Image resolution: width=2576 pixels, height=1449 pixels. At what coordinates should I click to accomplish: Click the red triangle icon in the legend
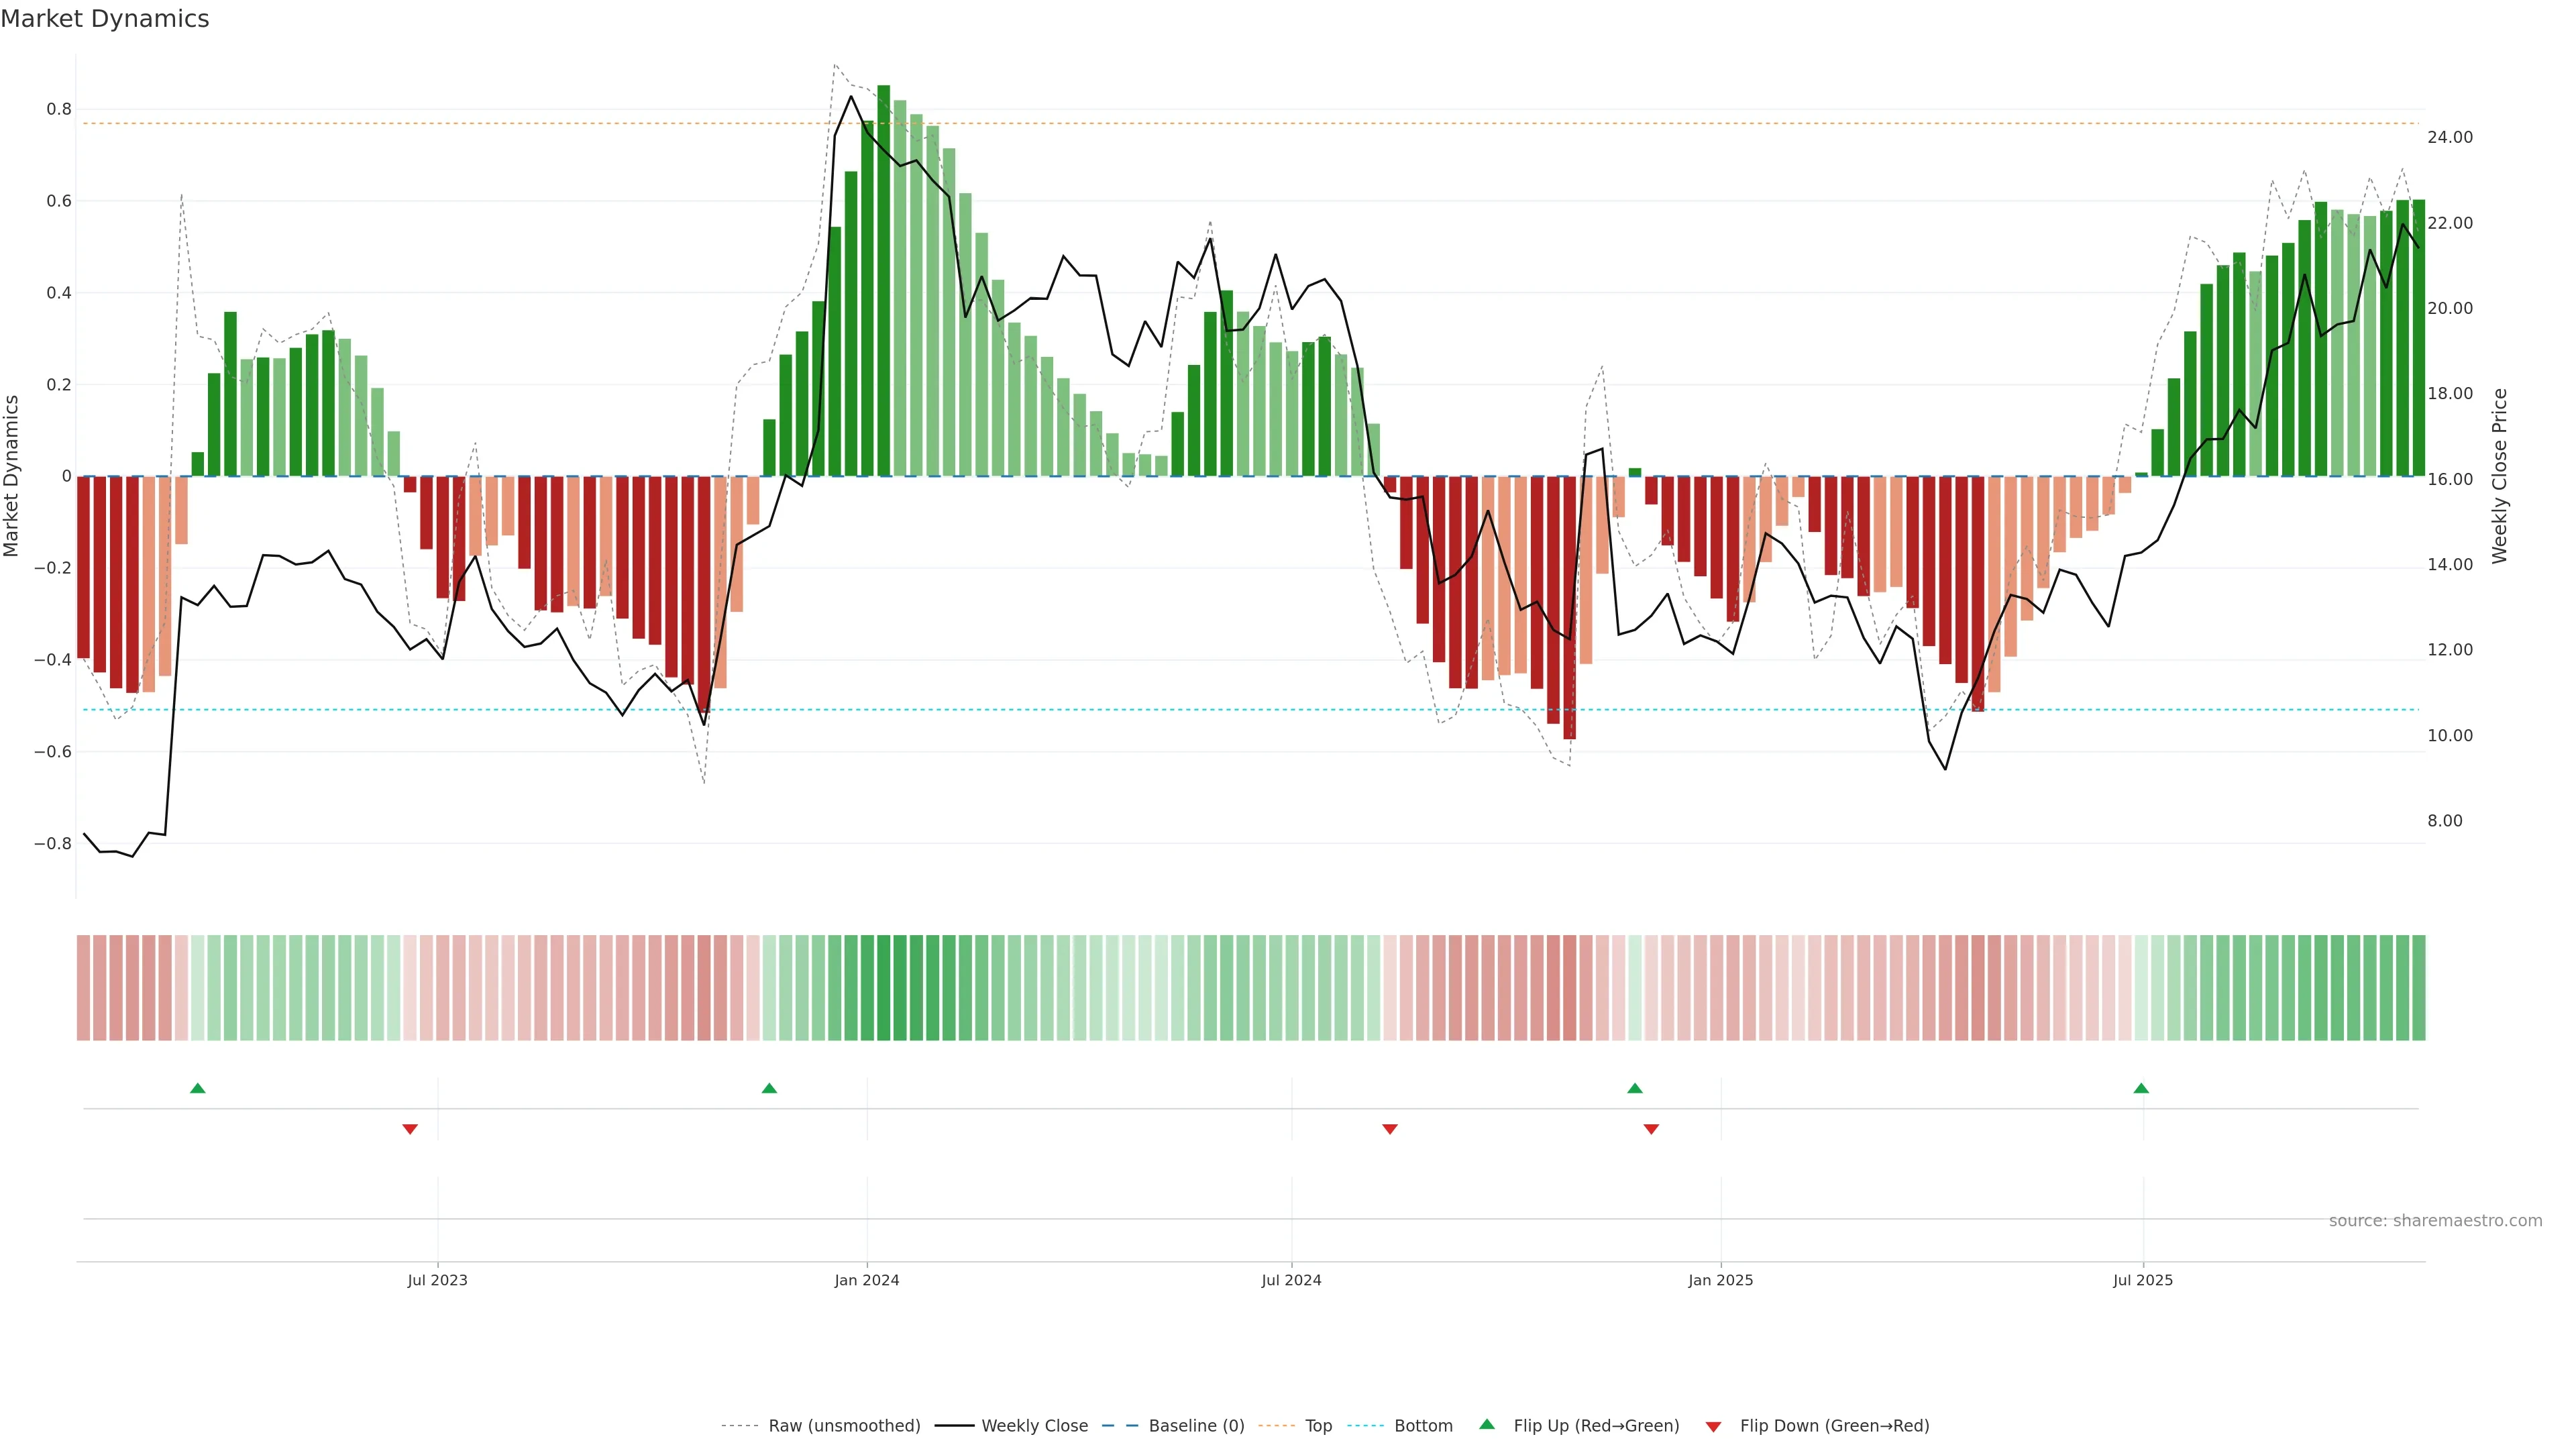coord(1713,1427)
